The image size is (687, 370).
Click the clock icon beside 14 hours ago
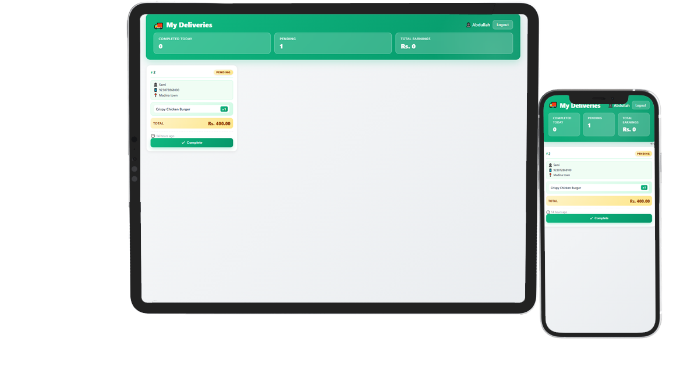tap(153, 136)
